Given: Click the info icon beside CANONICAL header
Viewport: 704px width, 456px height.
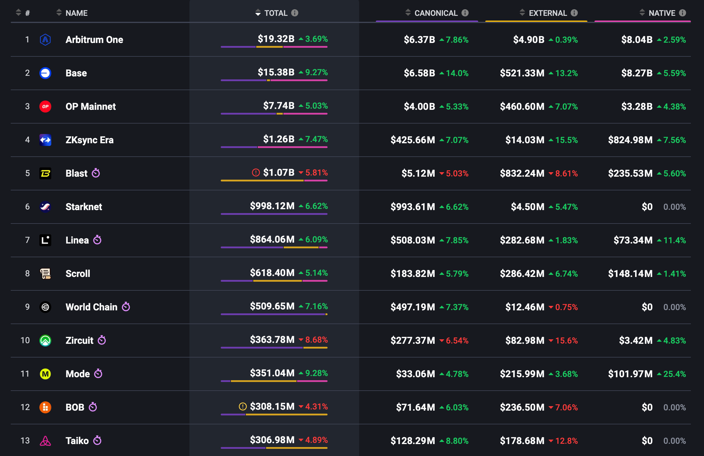Looking at the screenshot, I should click(x=465, y=13).
